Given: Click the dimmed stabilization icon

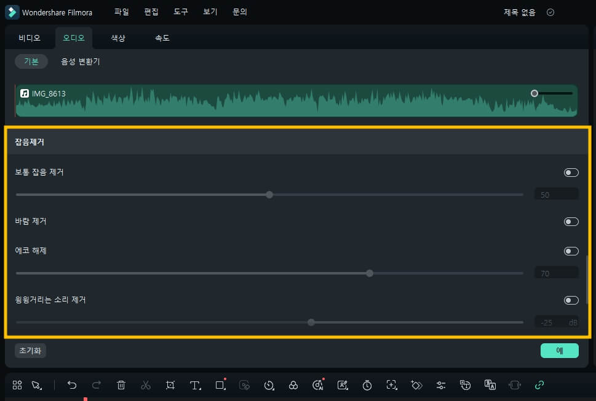Looking at the screenshot, I should point(514,386).
